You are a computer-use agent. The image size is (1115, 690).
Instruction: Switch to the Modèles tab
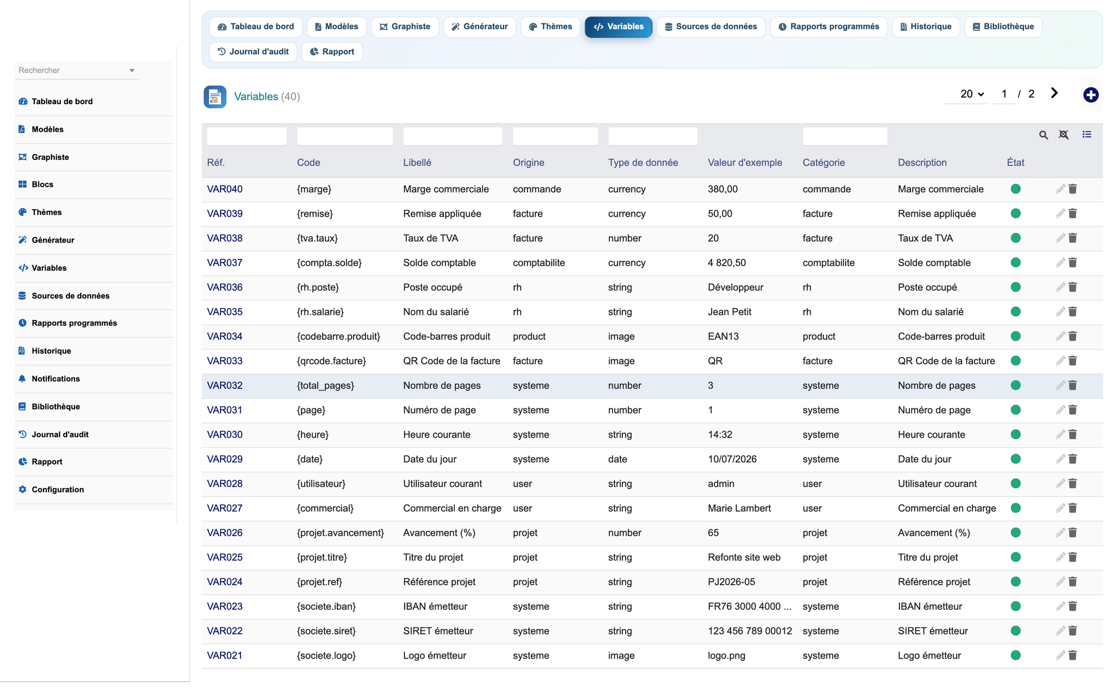[x=336, y=27]
